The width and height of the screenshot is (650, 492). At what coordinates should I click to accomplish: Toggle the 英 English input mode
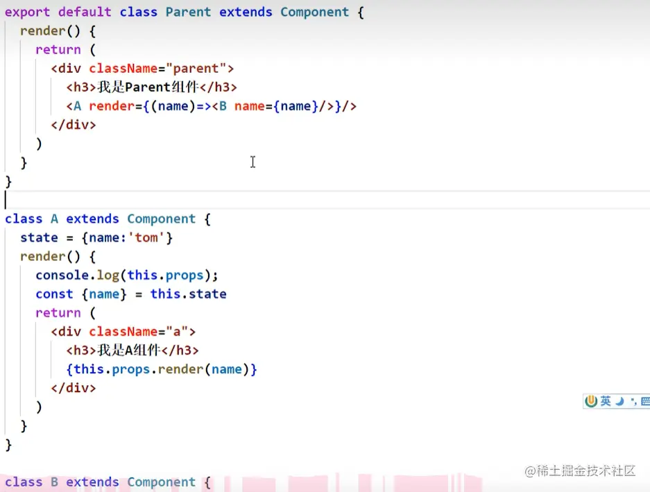[606, 401]
